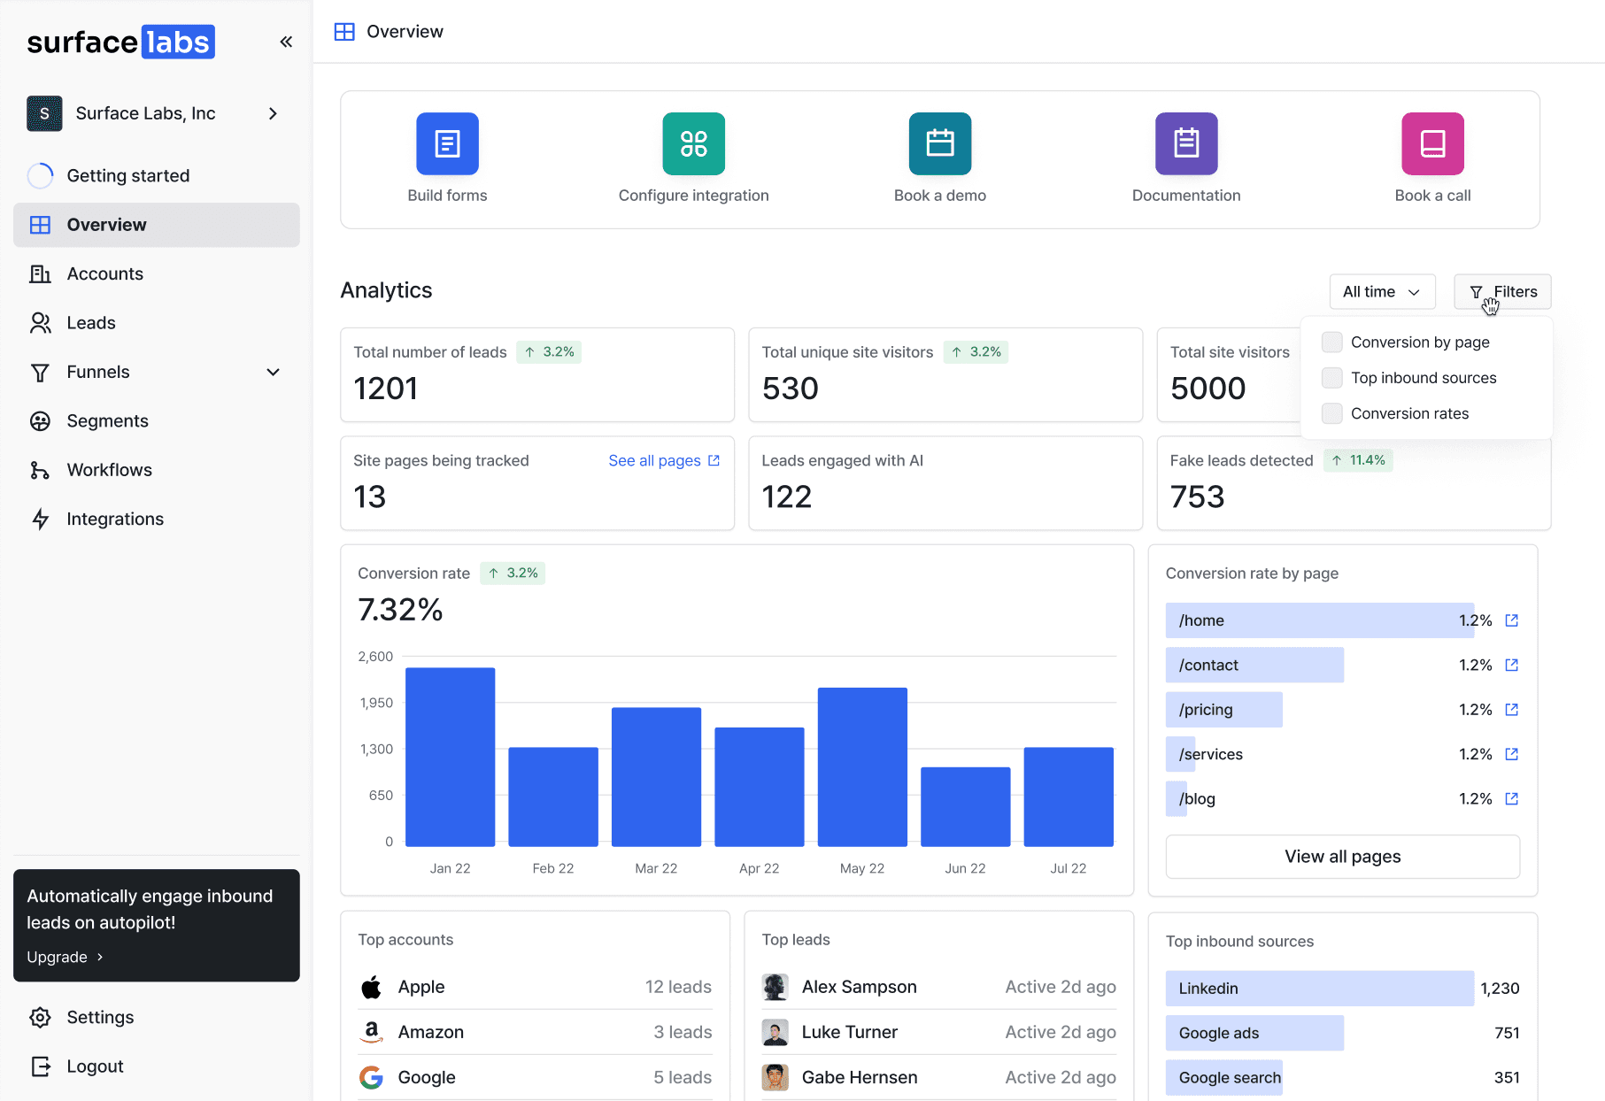Click the /home conversion bar
The height and width of the screenshot is (1101, 1605).
[x=1320, y=620]
